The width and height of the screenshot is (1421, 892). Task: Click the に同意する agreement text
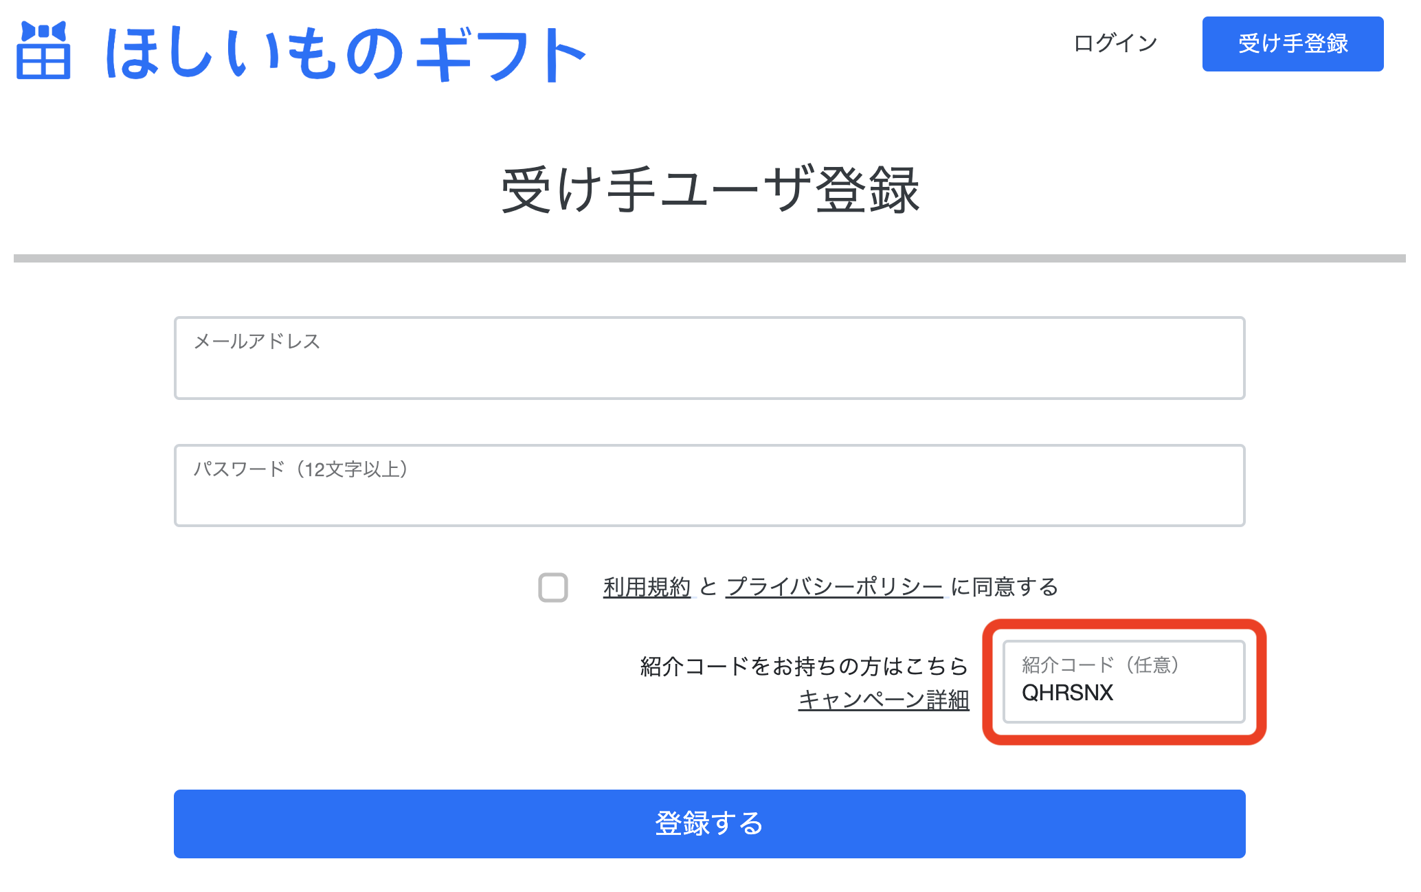click(1005, 587)
